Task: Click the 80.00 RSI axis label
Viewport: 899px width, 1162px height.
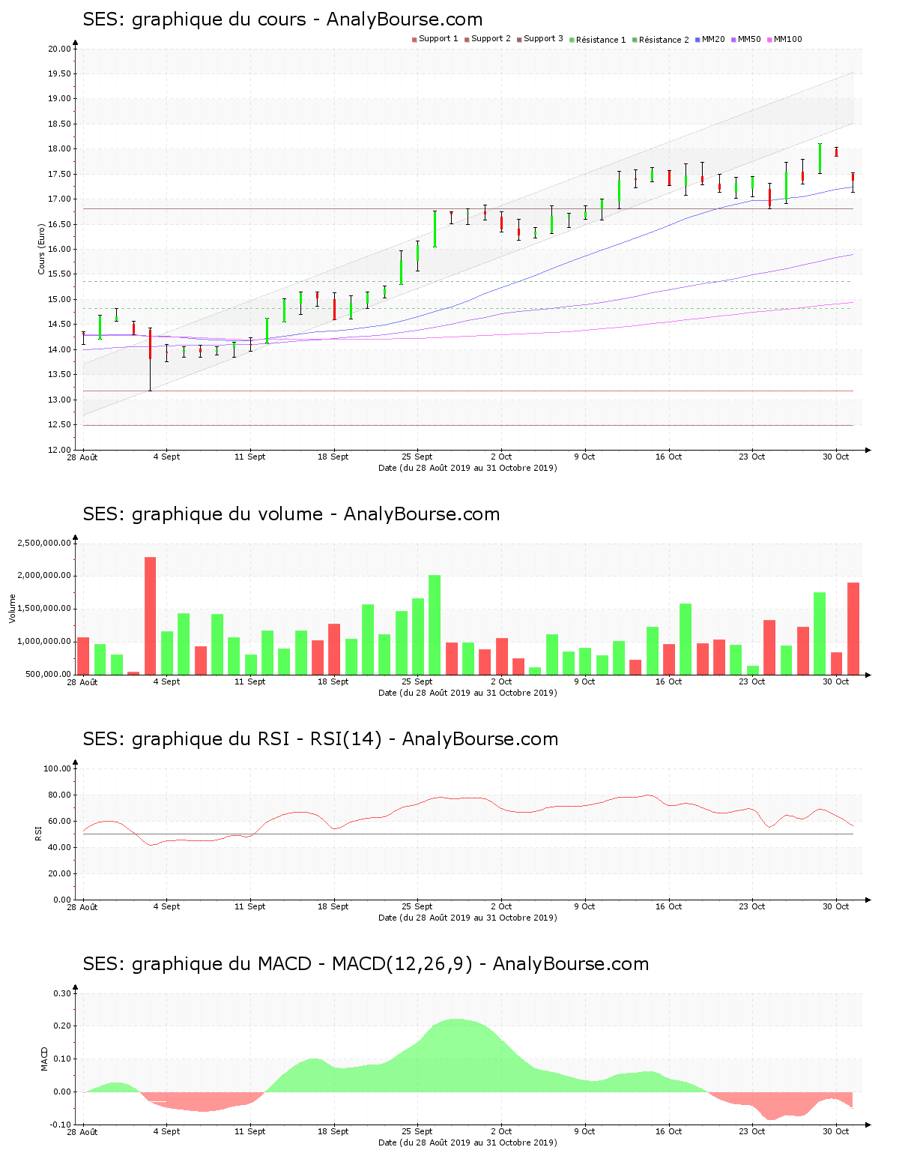Action: click(x=59, y=795)
